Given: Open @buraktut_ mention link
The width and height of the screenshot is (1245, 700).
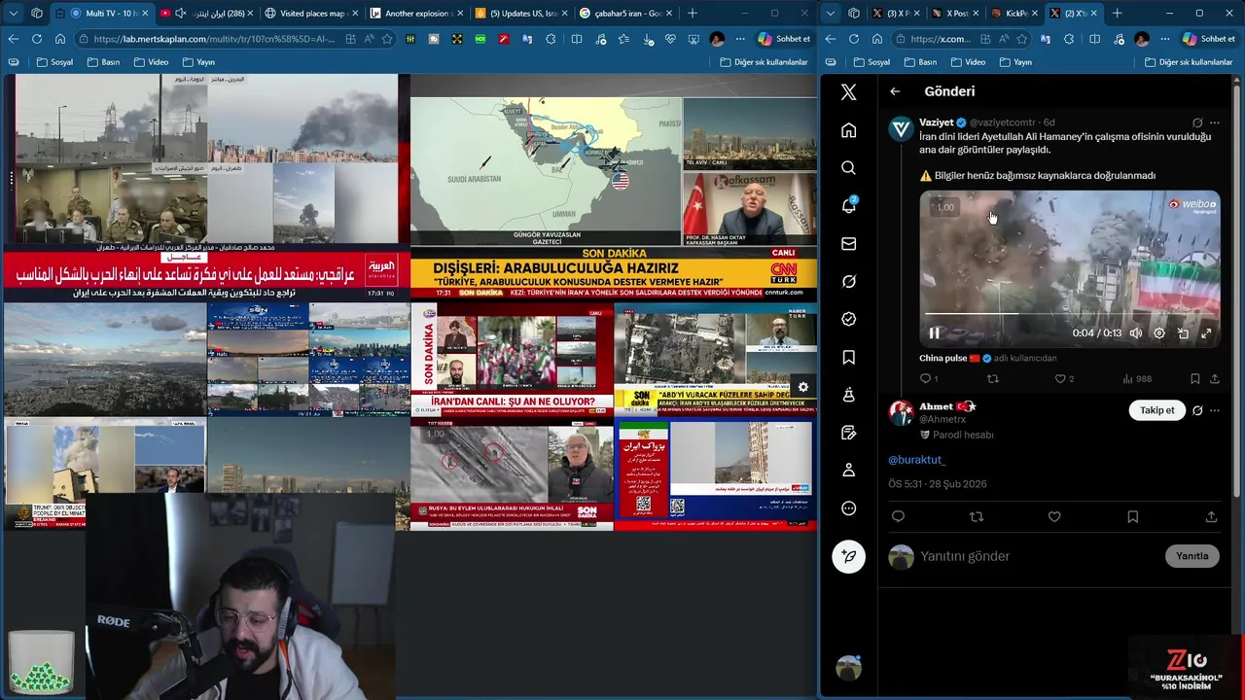Looking at the screenshot, I should (916, 459).
